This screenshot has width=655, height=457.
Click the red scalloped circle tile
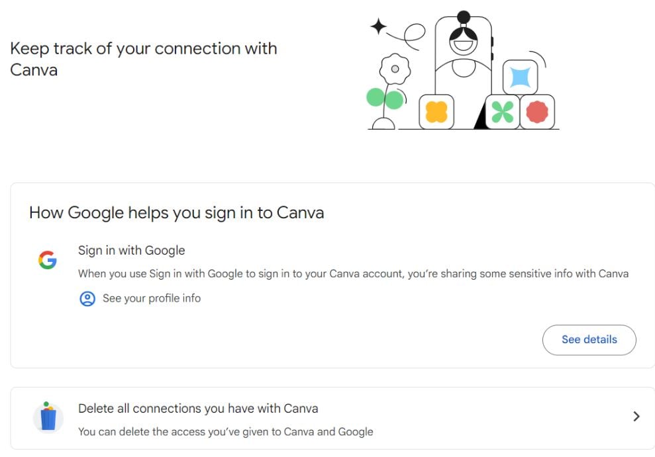(x=537, y=112)
